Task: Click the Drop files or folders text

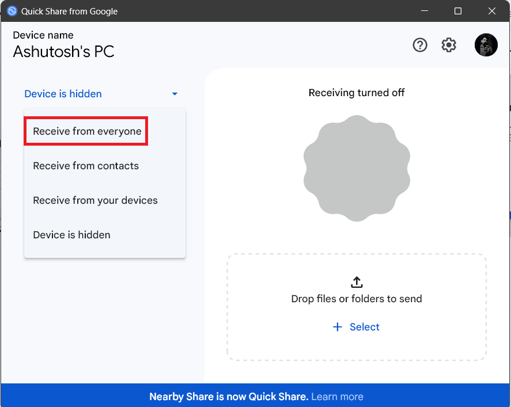Action: coord(357,299)
